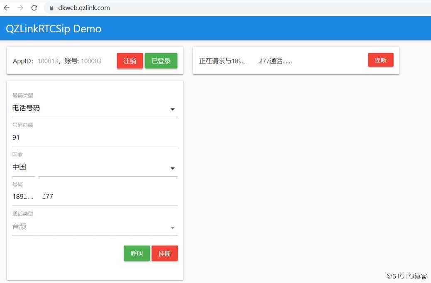Click the arrow next to 中国
The width and height of the screenshot is (431, 283).
click(172, 168)
